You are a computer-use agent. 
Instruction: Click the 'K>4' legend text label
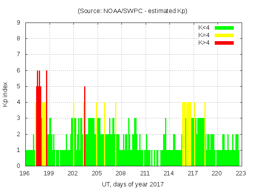(x=204, y=43)
